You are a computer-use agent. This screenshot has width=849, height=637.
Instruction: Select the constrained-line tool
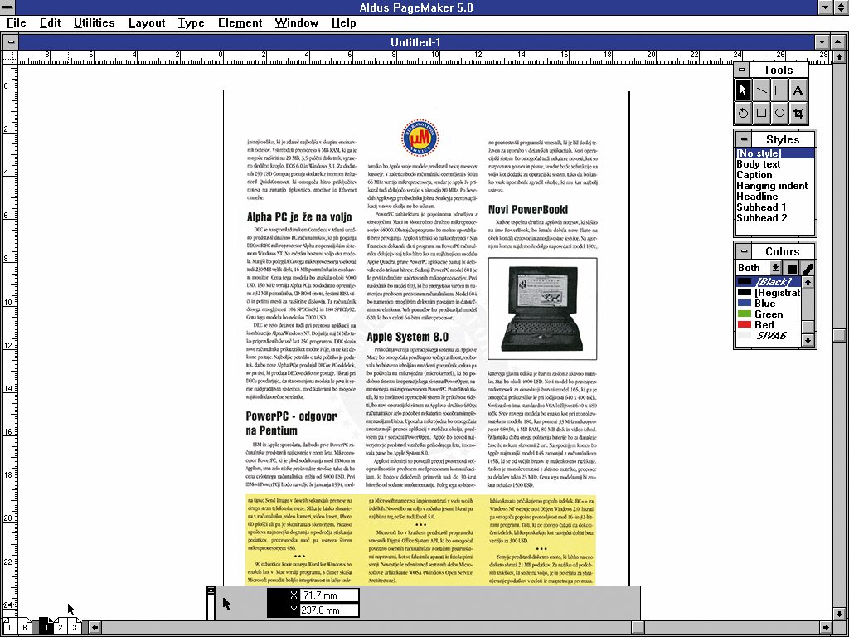pyautogui.click(x=779, y=90)
